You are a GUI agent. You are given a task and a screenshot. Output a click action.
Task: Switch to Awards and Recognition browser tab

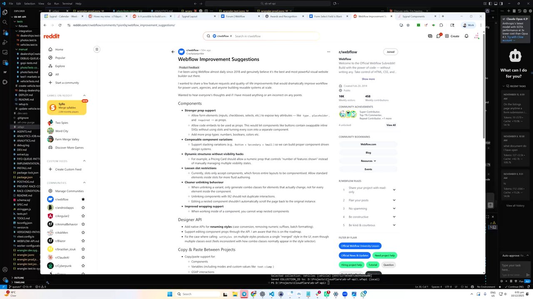284,16
